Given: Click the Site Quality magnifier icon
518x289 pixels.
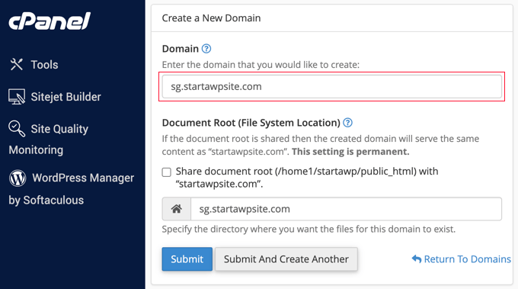Looking at the screenshot, I should point(17,129).
